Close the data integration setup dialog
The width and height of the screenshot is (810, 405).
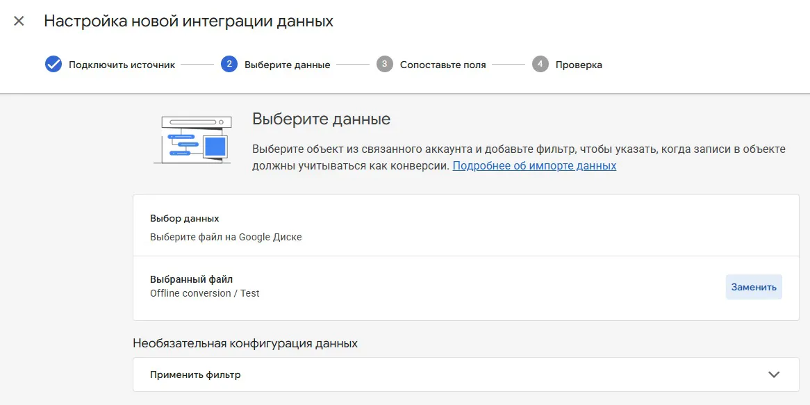[19, 21]
